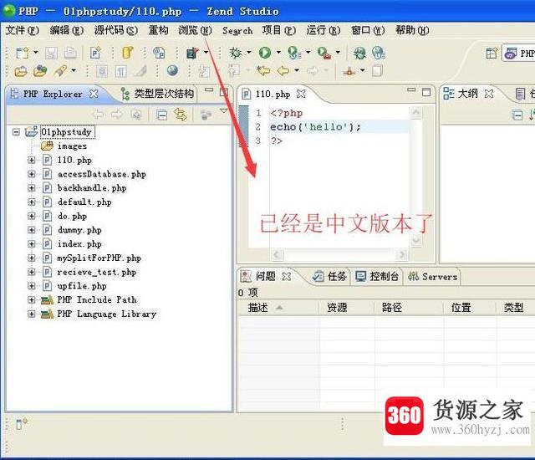Sort by the 描述 column header
The width and height of the screenshot is (535, 460).
(x=278, y=308)
